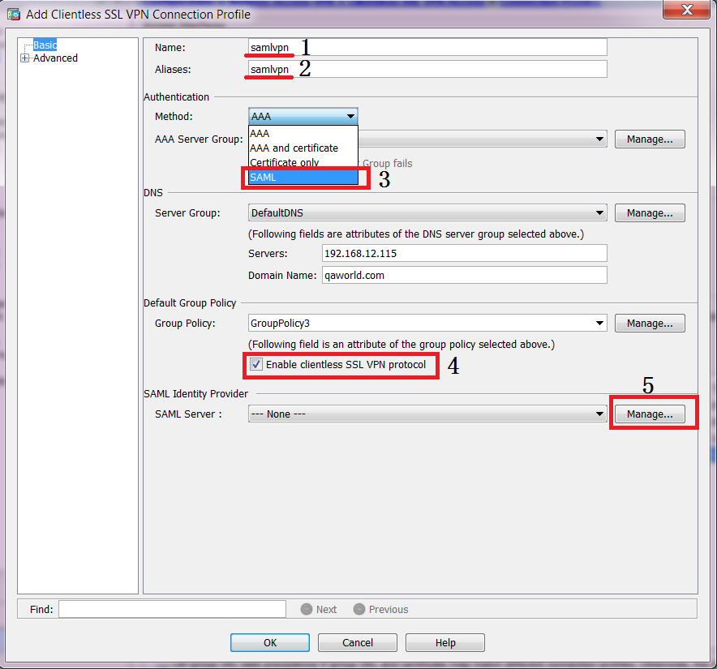Viewport: 717px width, 669px height.
Task: Click the Previous search arrow icon
Action: 359,609
